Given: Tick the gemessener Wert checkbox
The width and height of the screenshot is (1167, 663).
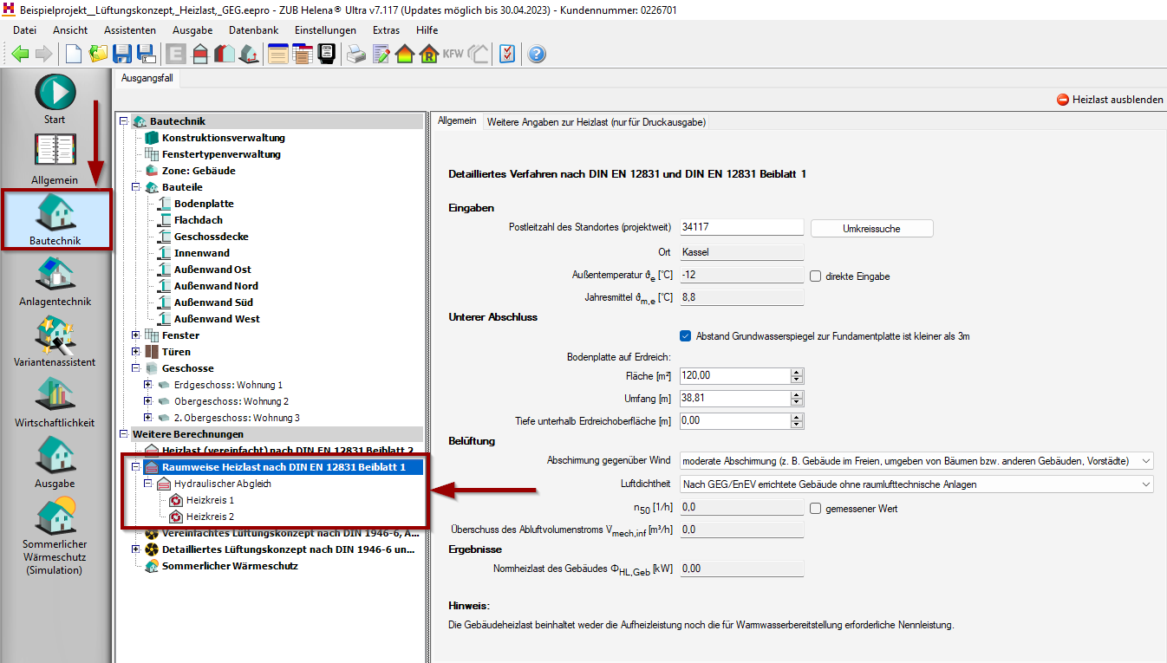Looking at the screenshot, I should coord(815,509).
